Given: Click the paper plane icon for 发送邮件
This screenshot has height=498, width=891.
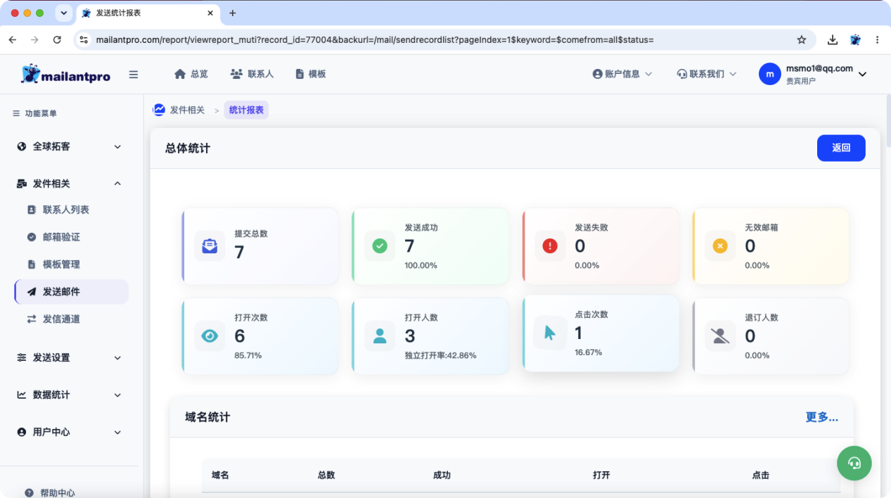Looking at the screenshot, I should [32, 292].
